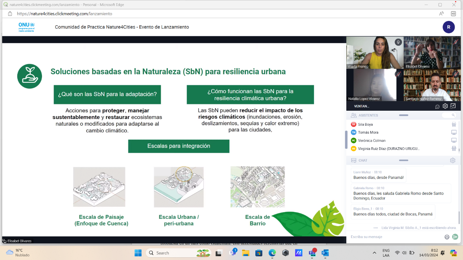The image size is (463, 260).
Task: Show hidden system tray icons chevron
Action: click(x=374, y=253)
